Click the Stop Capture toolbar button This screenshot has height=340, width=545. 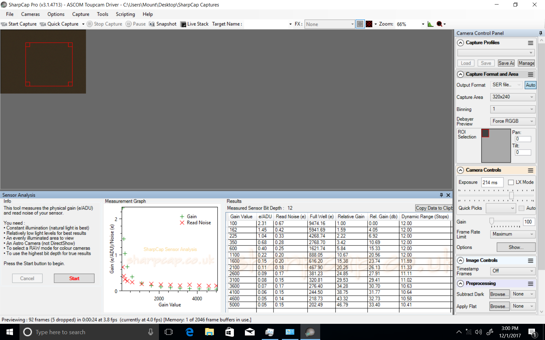click(104, 24)
